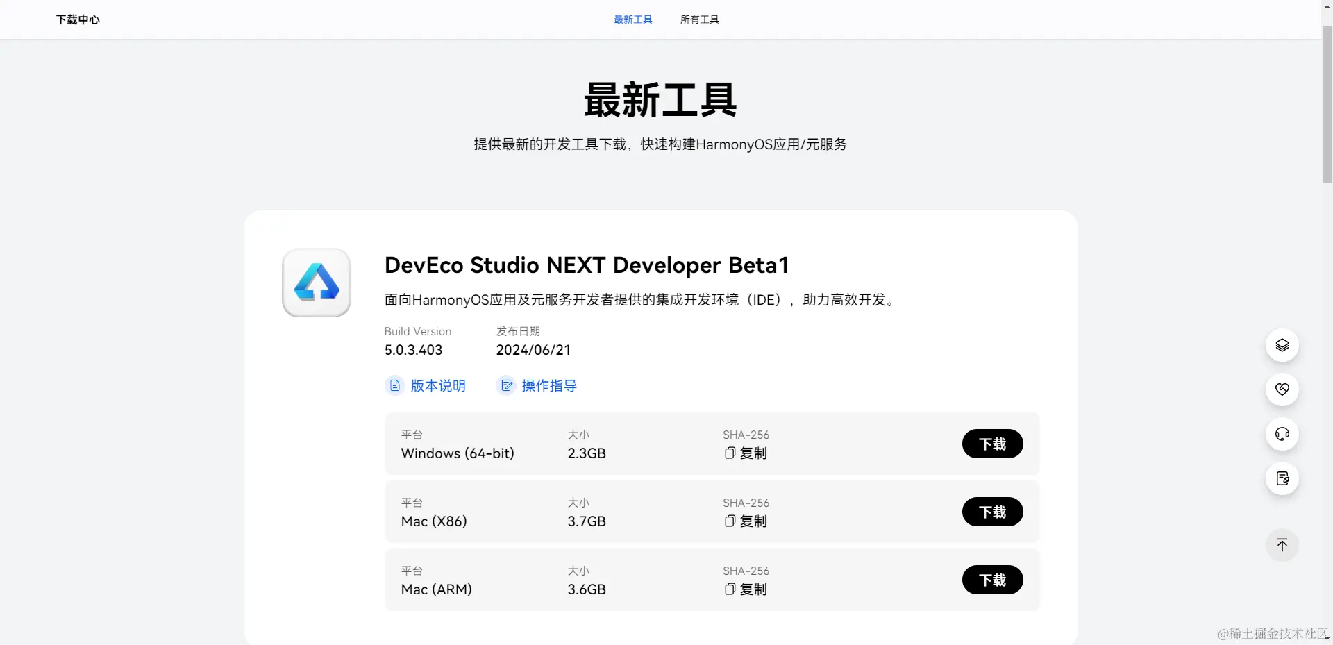Screen dimensions: 1333x645
Task: Copy SHA-256 for Windows (64-bit)
Action: 746,453
